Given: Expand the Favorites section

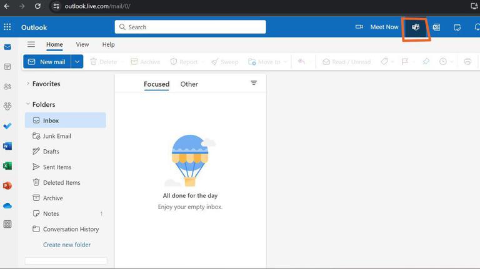Looking at the screenshot, I should (x=28, y=84).
